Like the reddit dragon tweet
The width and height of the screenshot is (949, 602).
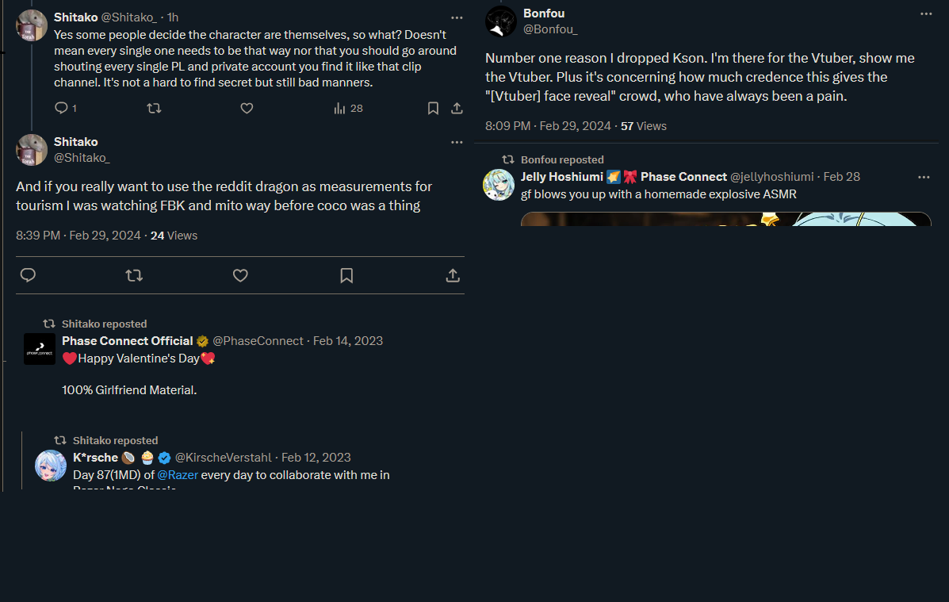[x=240, y=275]
